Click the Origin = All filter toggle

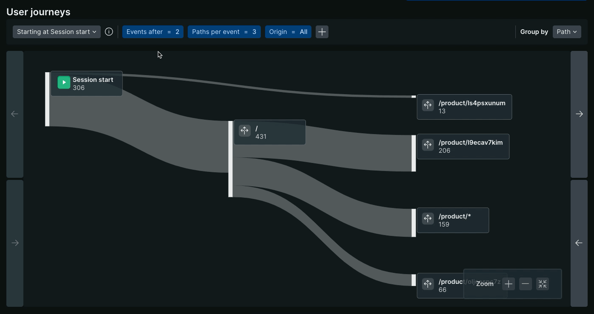pyautogui.click(x=288, y=31)
